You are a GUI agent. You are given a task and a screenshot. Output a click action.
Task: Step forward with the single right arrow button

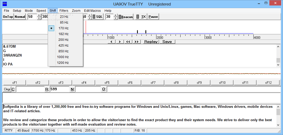[120, 42]
